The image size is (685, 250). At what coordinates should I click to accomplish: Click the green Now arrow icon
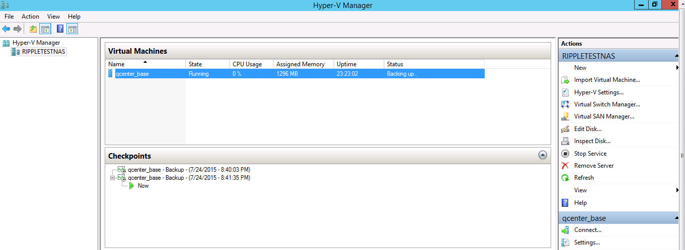[x=131, y=186]
